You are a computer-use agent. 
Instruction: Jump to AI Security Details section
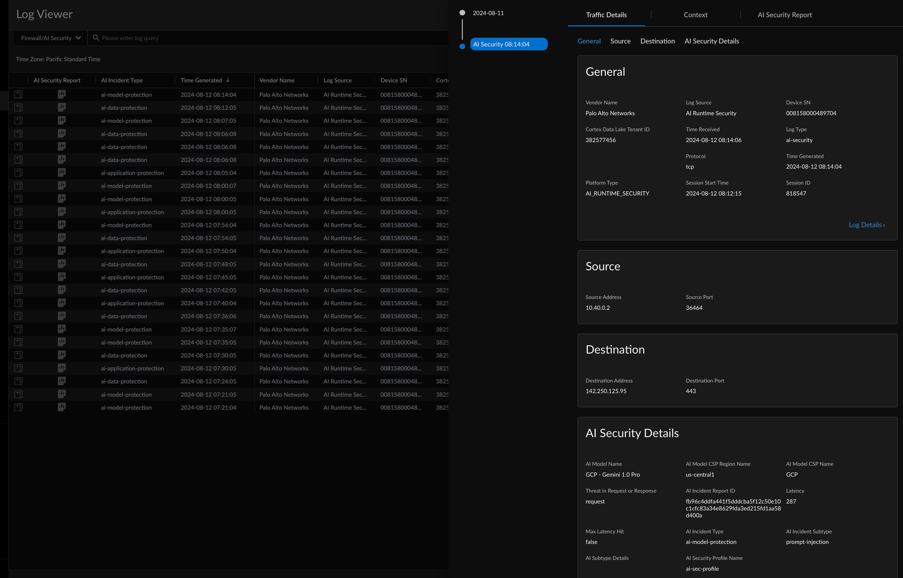(711, 41)
